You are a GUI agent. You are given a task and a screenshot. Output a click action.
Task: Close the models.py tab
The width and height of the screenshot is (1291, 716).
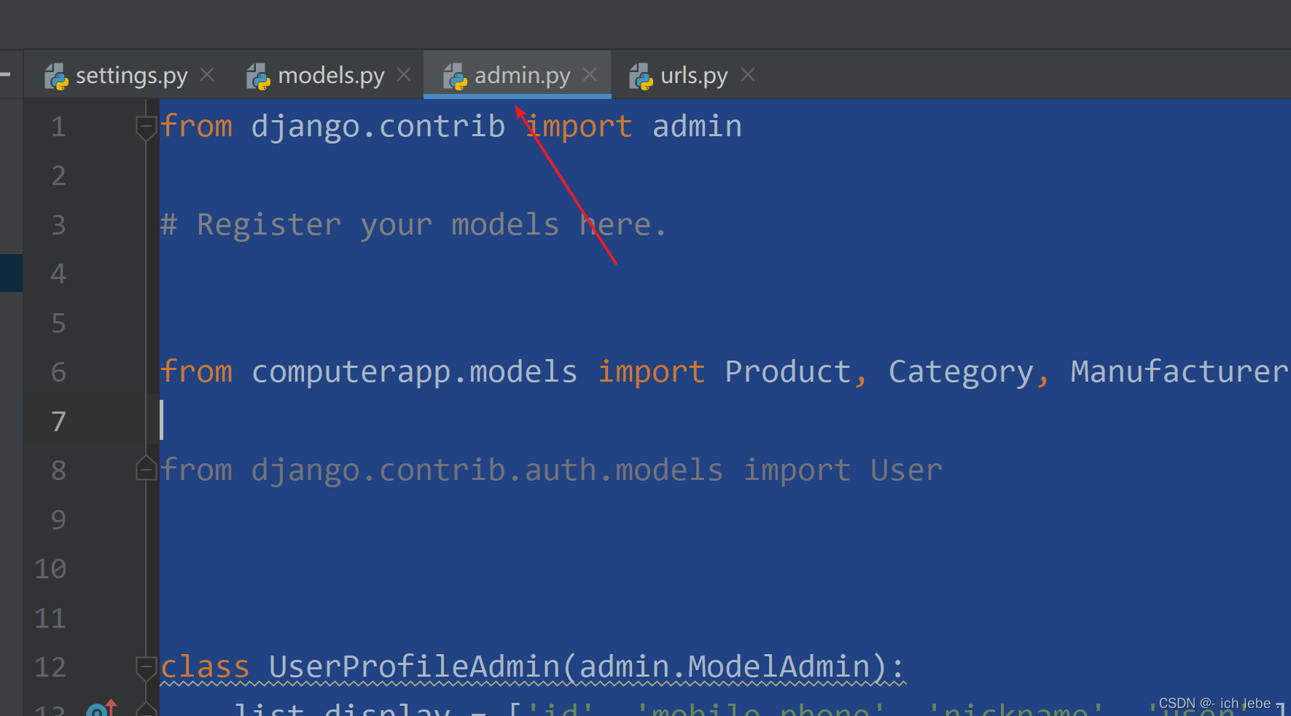(404, 74)
